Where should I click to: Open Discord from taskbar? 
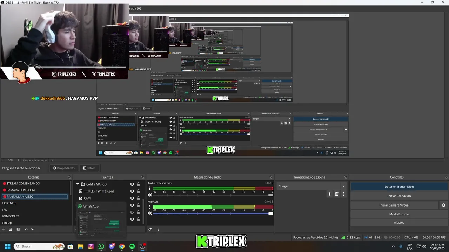pos(112,246)
